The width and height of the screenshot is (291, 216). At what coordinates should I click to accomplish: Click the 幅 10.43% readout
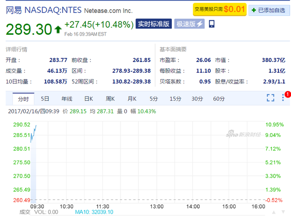pyautogui.click(x=143, y=111)
